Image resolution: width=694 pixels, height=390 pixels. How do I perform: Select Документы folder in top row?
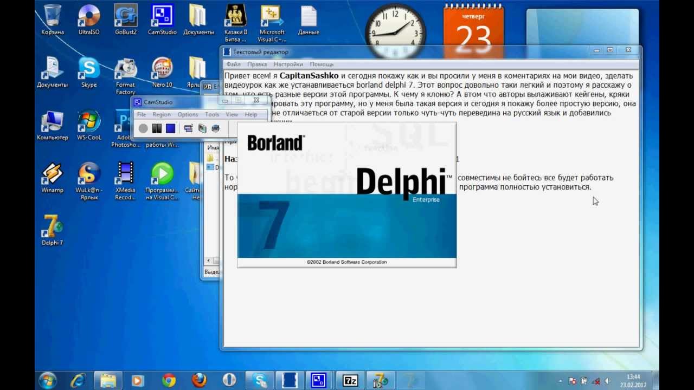point(198,20)
